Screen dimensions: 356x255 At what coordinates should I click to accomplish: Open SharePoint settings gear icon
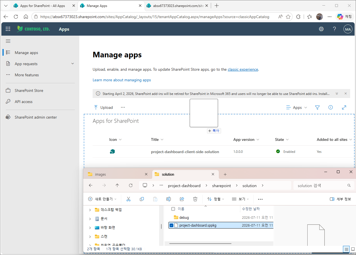pyautogui.click(x=321, y=29)
